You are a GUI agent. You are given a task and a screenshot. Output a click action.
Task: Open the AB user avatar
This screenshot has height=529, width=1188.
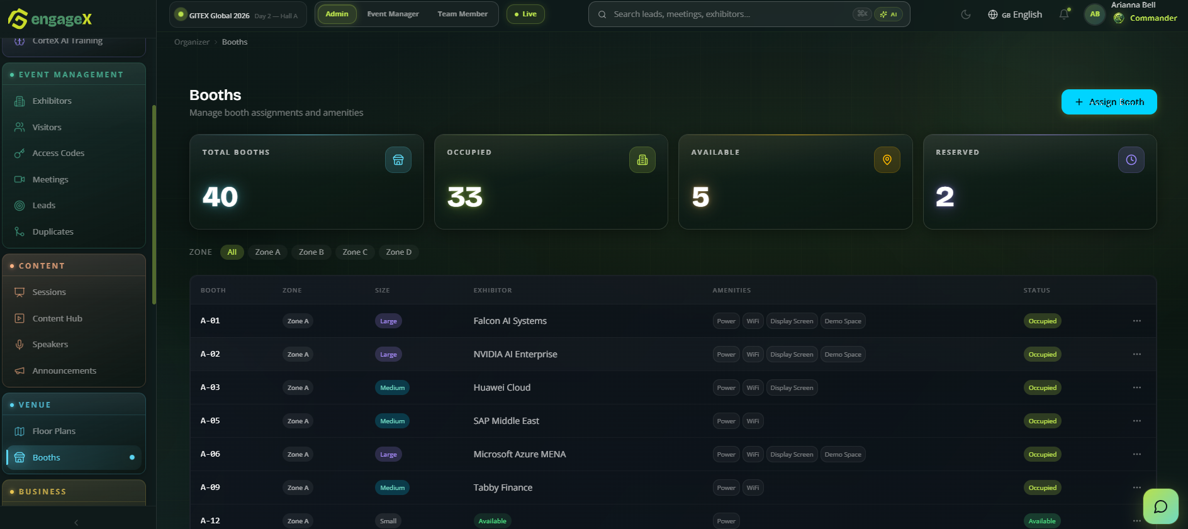(x=1095, y=14)
